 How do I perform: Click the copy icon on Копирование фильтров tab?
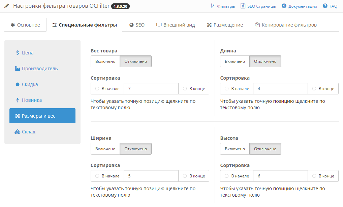point(257,25)
